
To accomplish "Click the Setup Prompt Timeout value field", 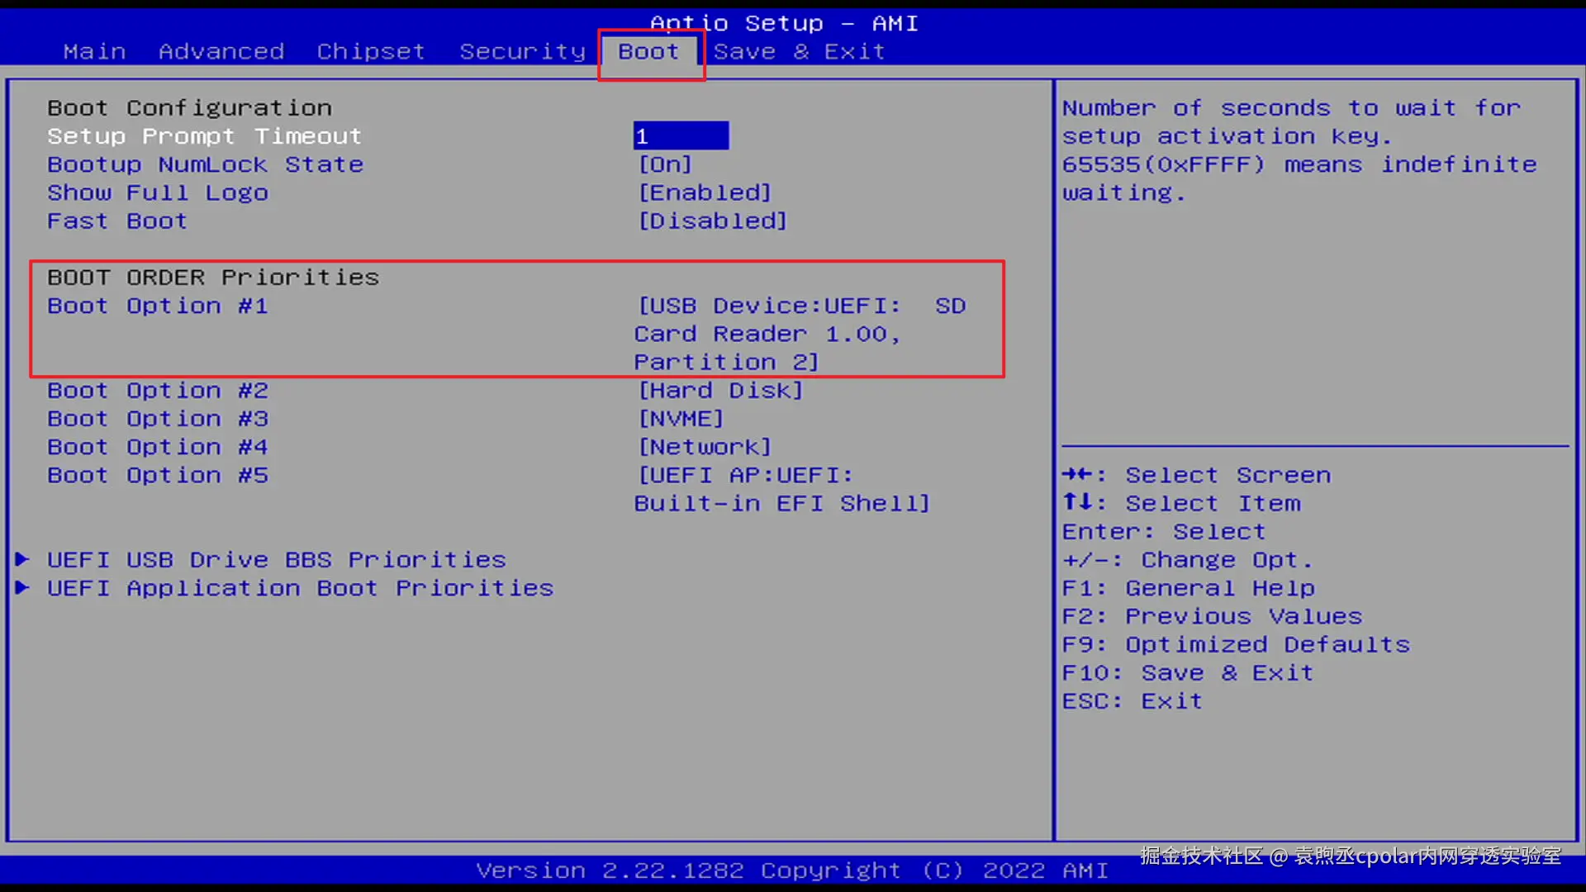I will 681,135.
